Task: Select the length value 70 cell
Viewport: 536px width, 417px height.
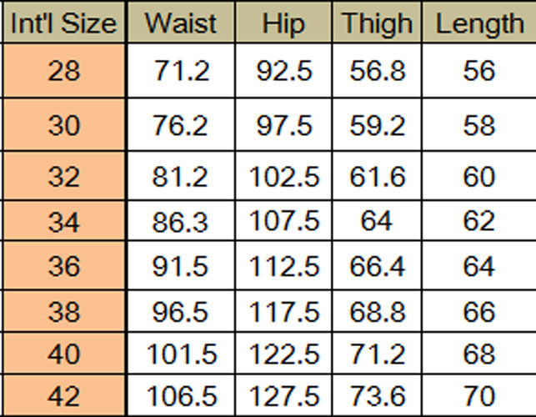Action: pyautogui.click(x=479, y=395)
